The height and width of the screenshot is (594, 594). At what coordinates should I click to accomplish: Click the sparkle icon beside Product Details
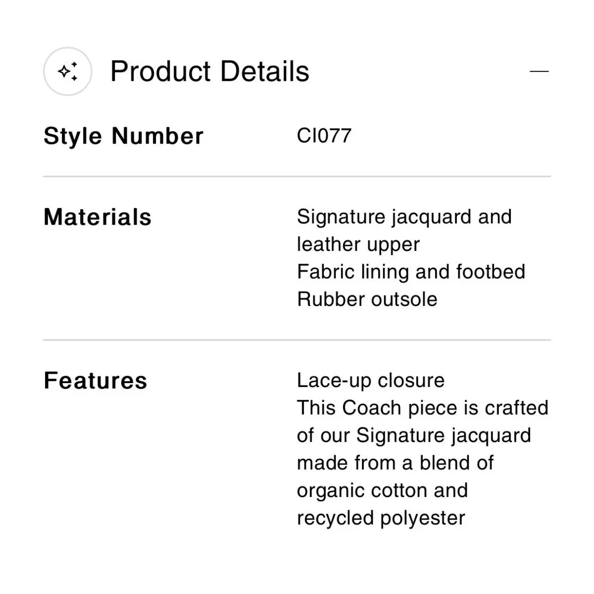[x=68, y=71]
